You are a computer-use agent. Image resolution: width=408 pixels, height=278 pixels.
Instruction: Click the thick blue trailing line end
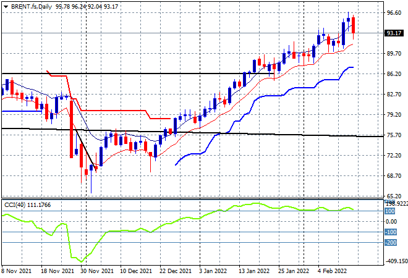[352, 67]
